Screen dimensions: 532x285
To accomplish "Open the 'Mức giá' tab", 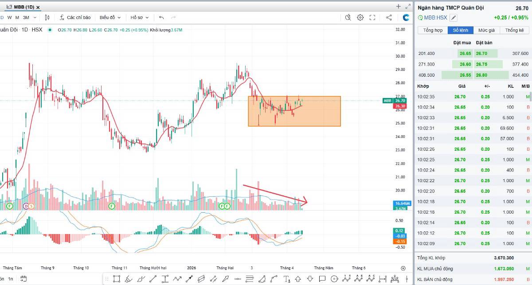I will click(x=486, y=30).
